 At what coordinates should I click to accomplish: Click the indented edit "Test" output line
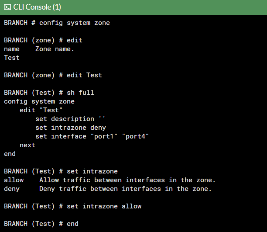coord(41,110)
